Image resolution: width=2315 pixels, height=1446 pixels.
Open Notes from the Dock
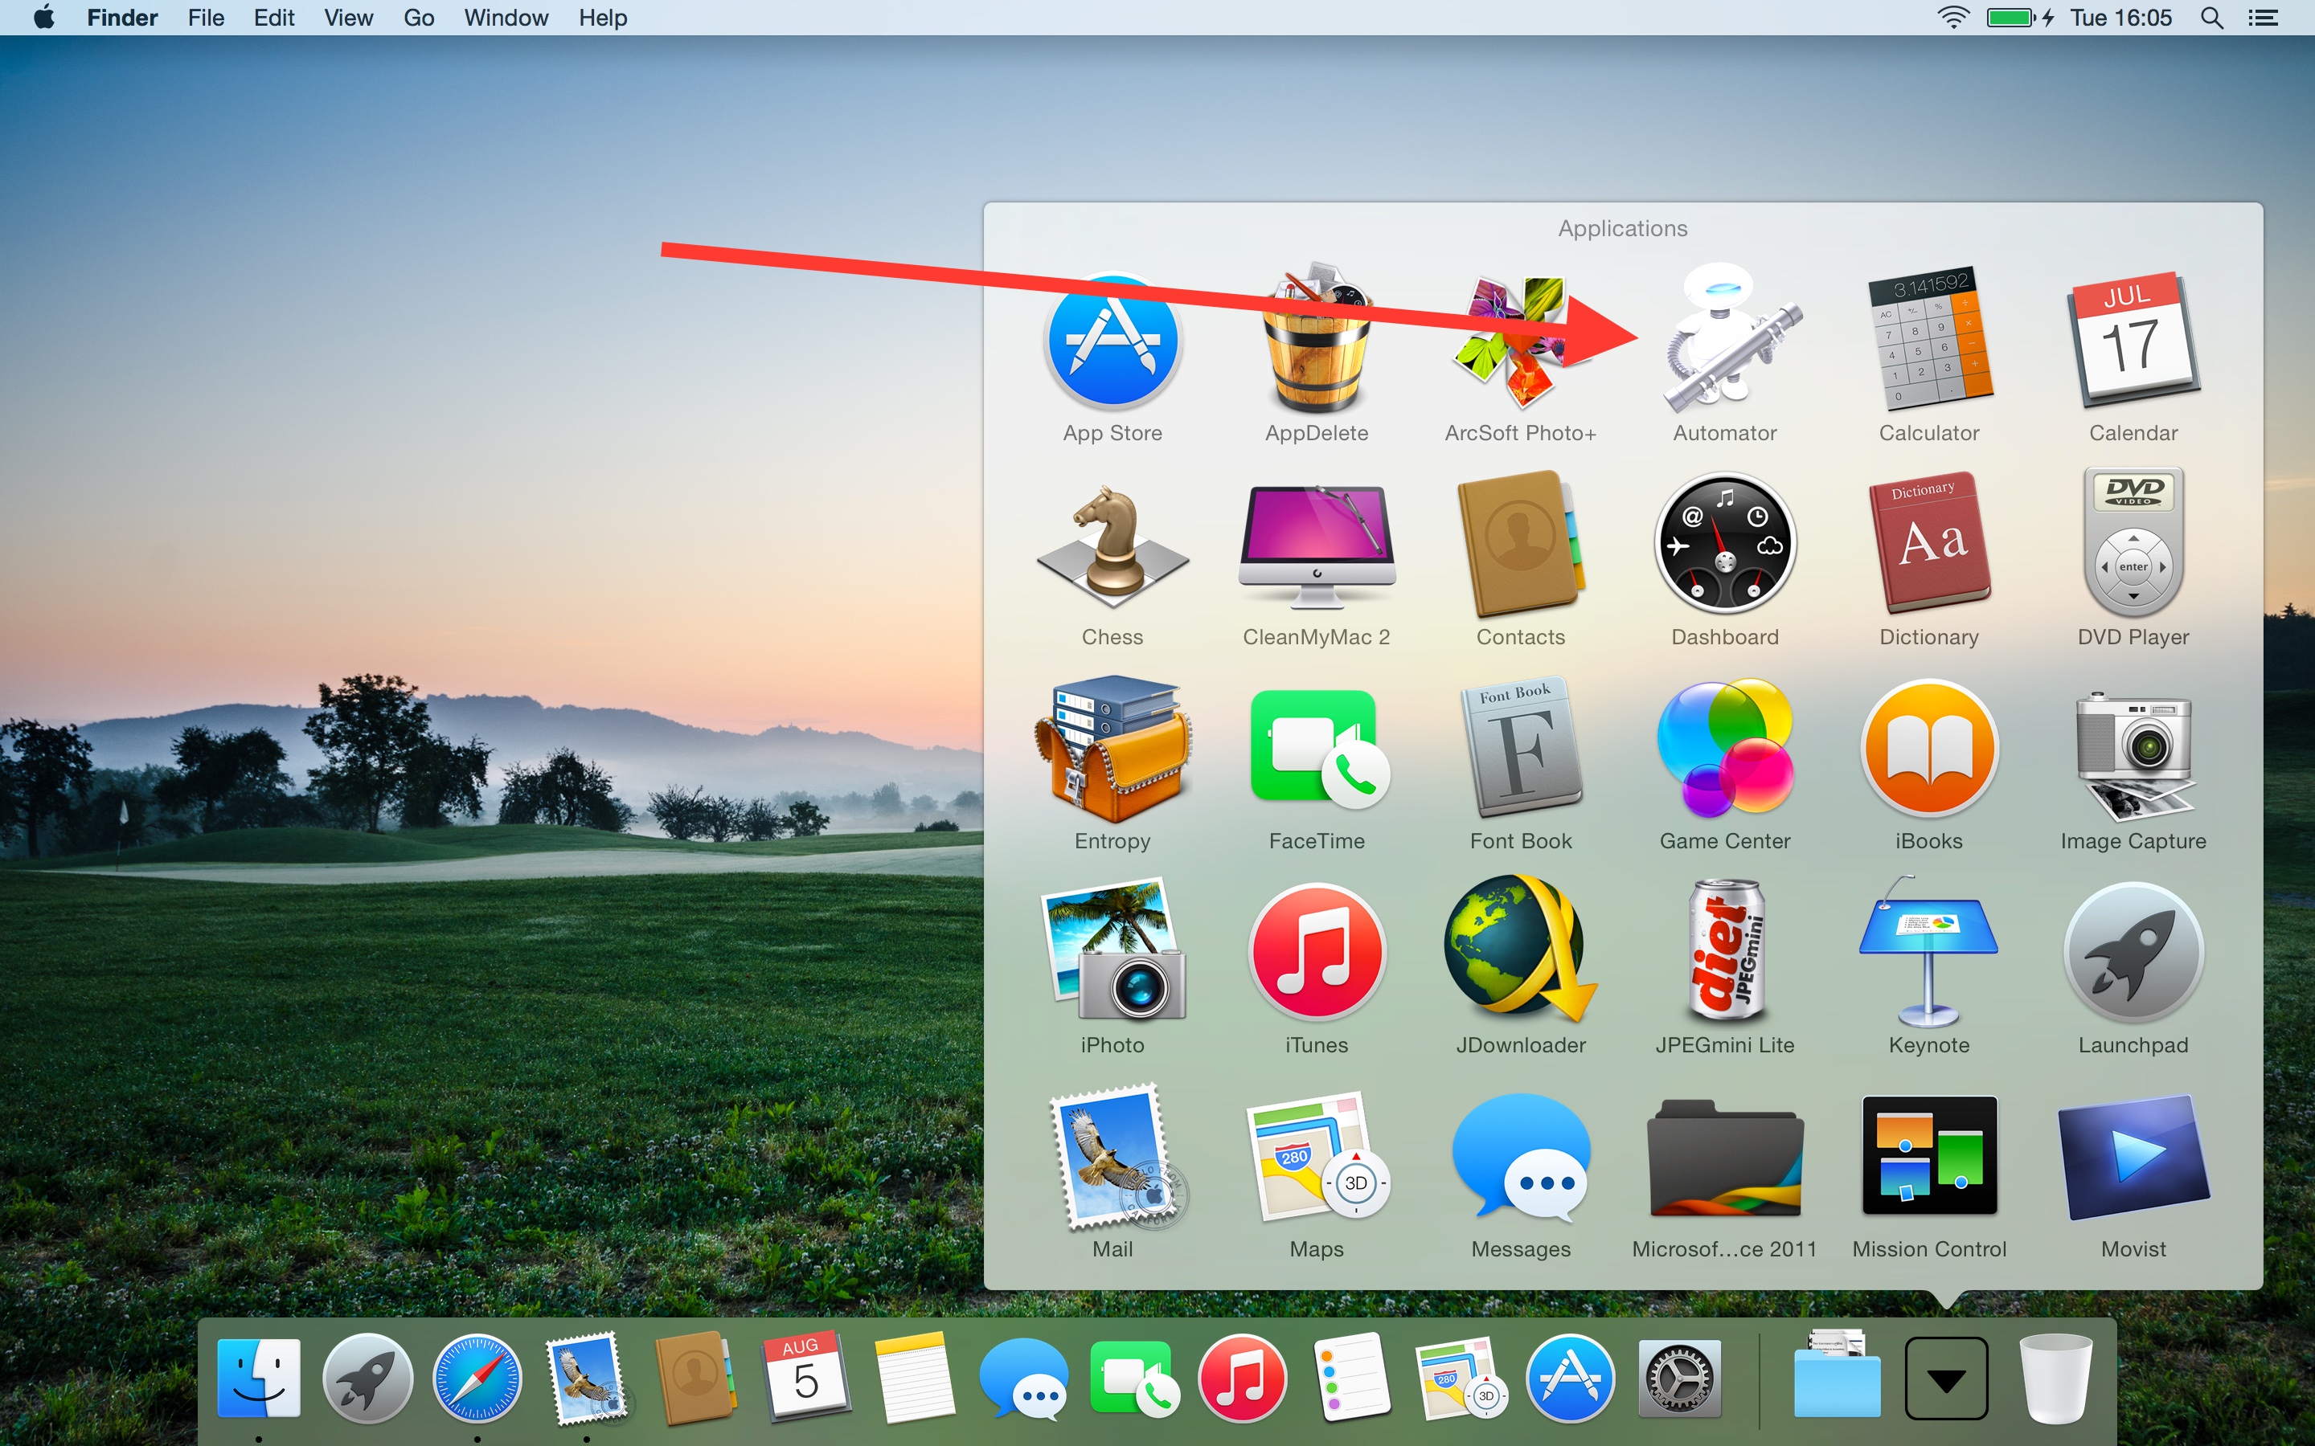[x=914, y=1378]
